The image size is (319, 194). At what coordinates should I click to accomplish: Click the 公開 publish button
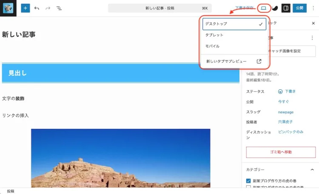(x=299, y=8)
